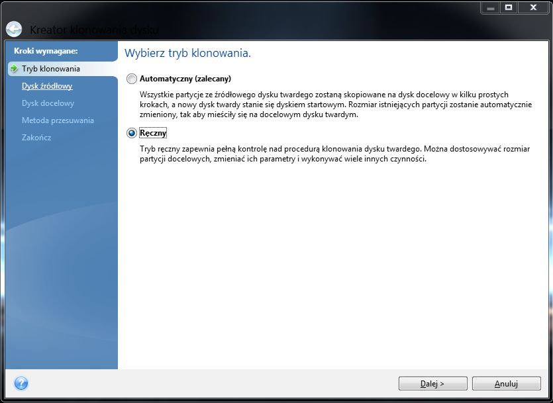
Task: Close the disk clone wizard window
Action: (x=533, y=8)
